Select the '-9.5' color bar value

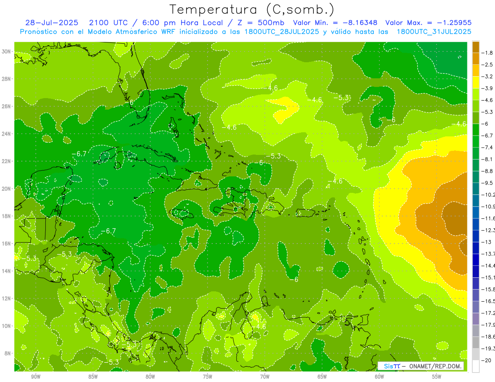pos(488,183)
